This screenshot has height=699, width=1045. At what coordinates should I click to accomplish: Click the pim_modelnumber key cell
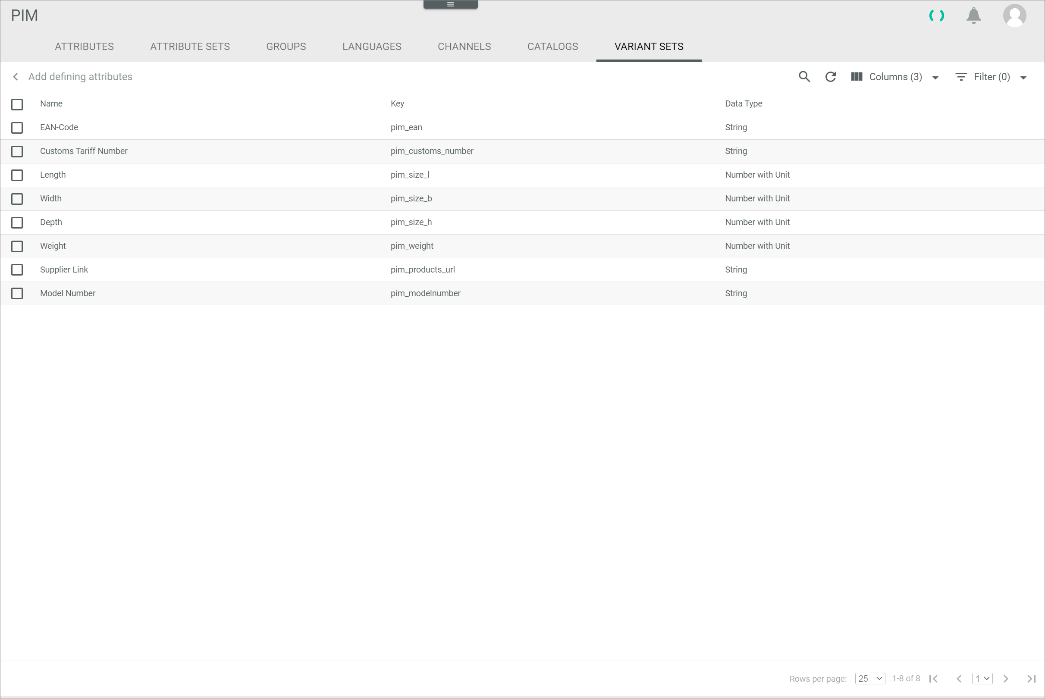point(425,292)
